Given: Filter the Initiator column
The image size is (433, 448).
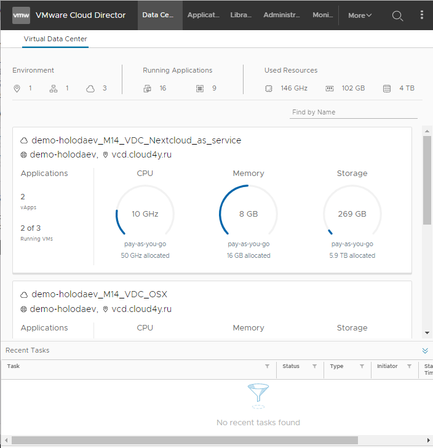Looking at the screenshot, I should [409, 366].
